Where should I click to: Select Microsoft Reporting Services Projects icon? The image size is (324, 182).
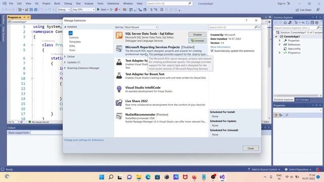click(119, 49)
